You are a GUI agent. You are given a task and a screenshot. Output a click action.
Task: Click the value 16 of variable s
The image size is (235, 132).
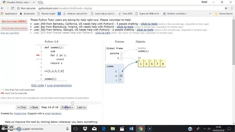121,76
